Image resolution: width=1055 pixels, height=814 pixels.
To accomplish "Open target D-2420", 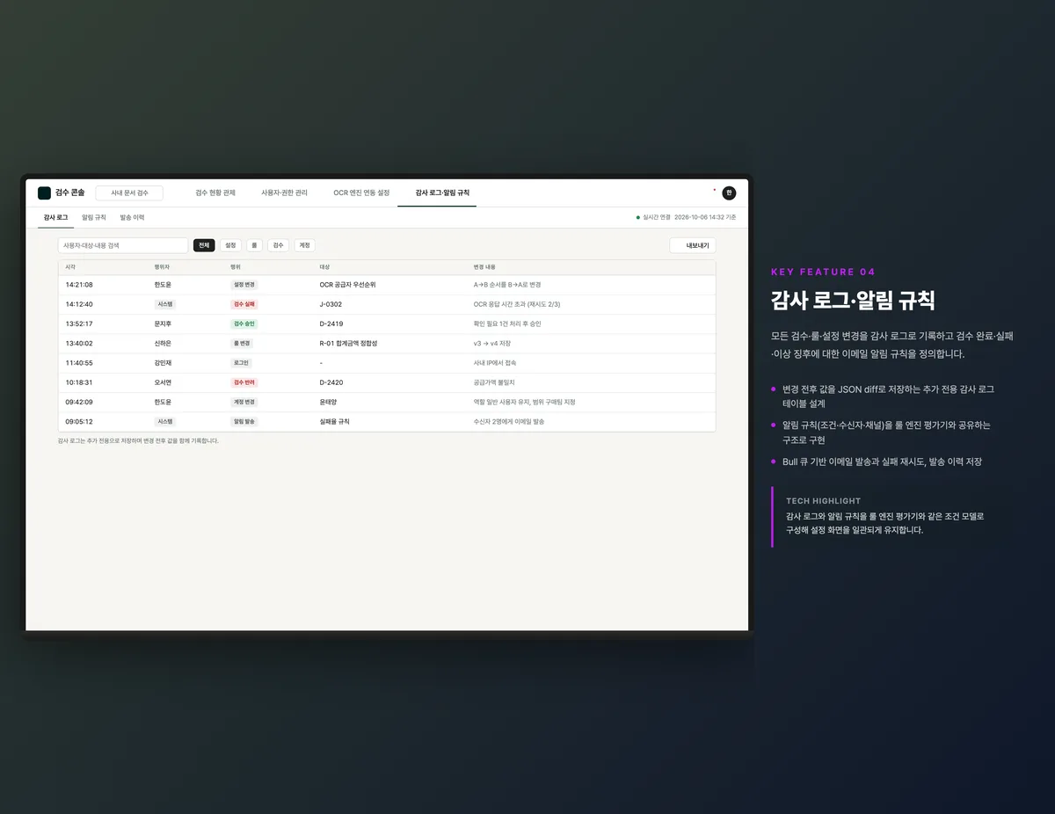I will click(331, 382).
